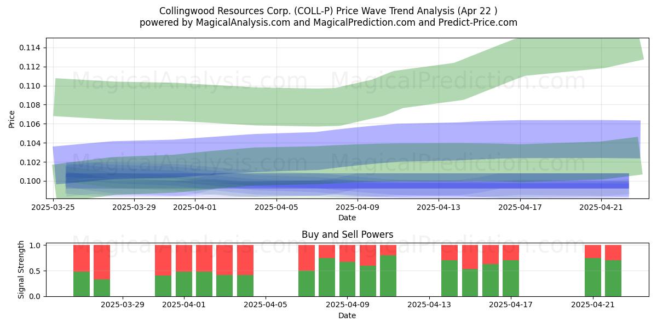The width and height of the screenshot is (657, 328).
Task: Click the 'Buy and Sell Powers' subplot title
Action: 347,235
